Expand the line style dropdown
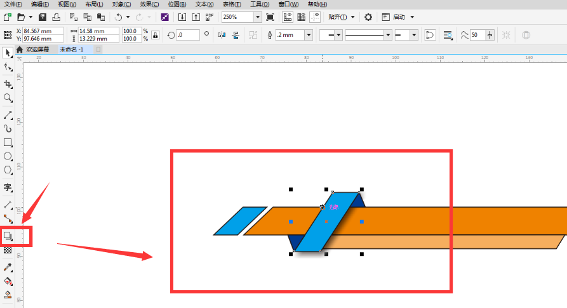Viewport: 567px width, 308px height. click(387, 35)
